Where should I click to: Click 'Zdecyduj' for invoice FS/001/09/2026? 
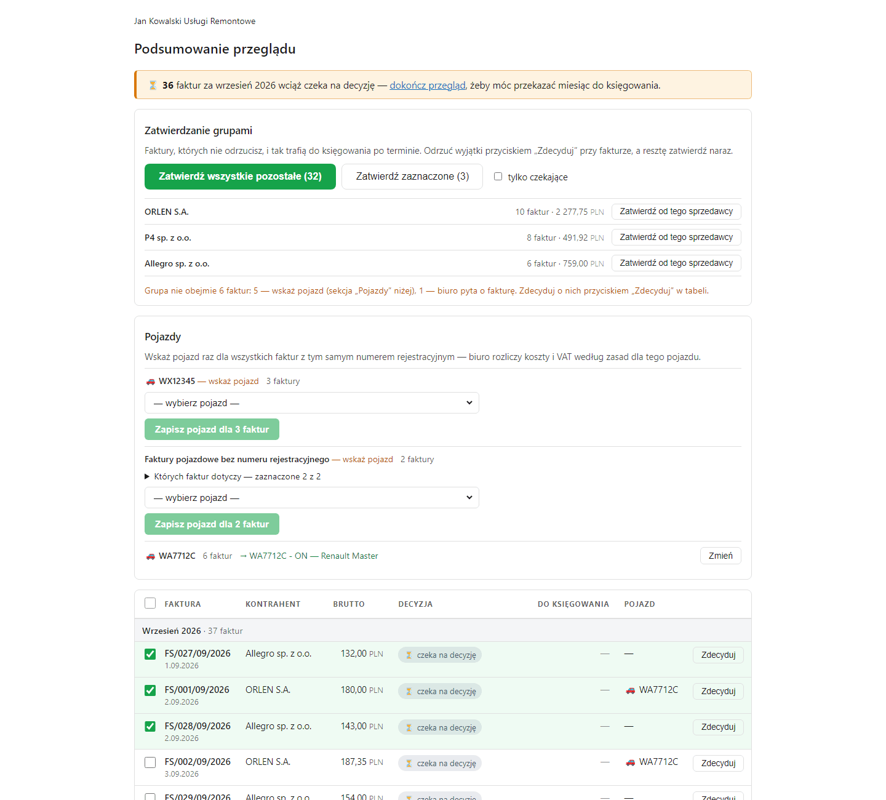tap(718, 691)
